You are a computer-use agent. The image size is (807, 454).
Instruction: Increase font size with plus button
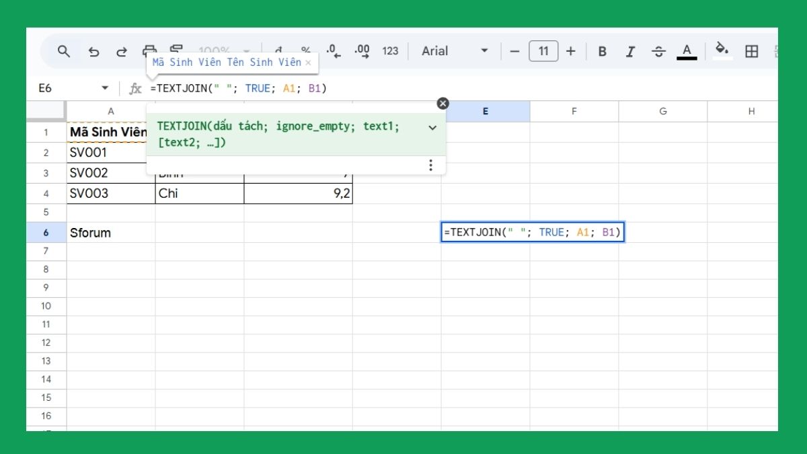(x=570, y=50)
